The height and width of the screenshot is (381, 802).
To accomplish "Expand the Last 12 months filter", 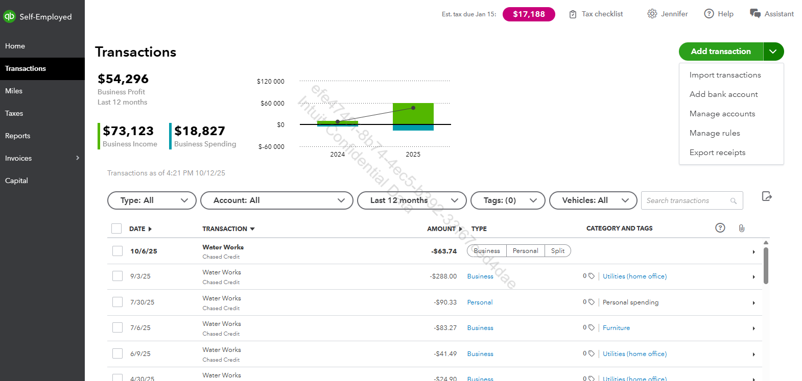I will [x=411, y=200].
